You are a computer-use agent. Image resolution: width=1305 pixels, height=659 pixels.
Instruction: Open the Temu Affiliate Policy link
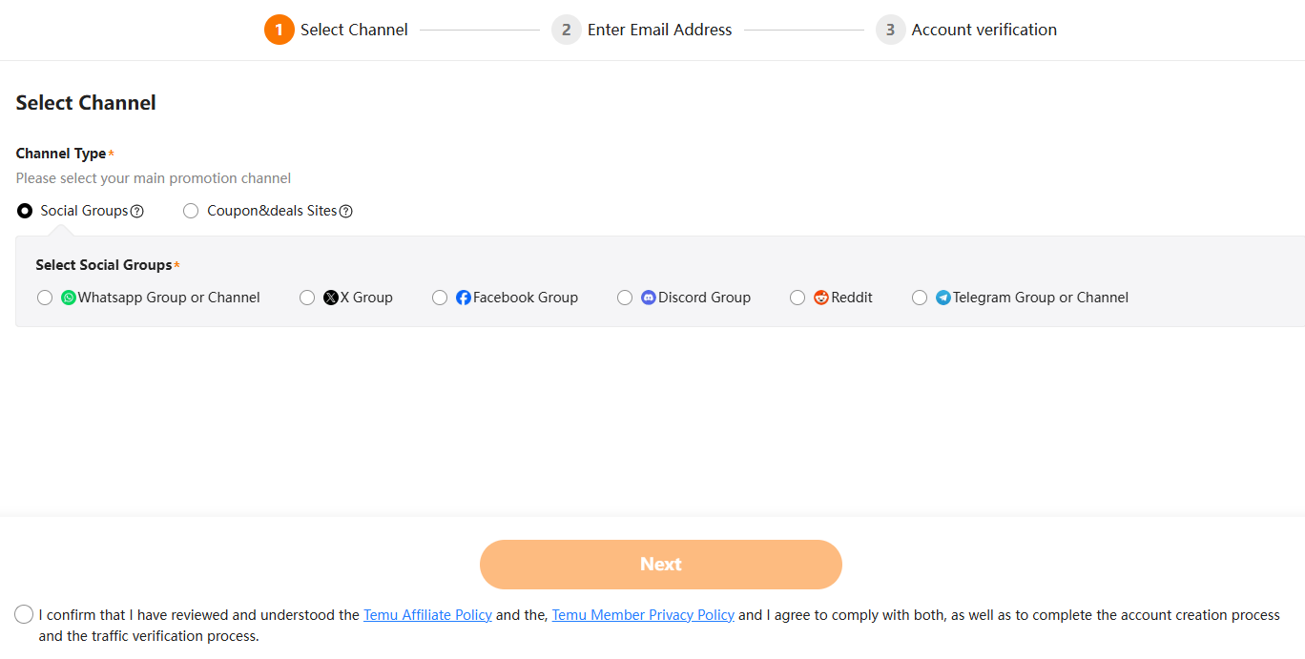427,615
